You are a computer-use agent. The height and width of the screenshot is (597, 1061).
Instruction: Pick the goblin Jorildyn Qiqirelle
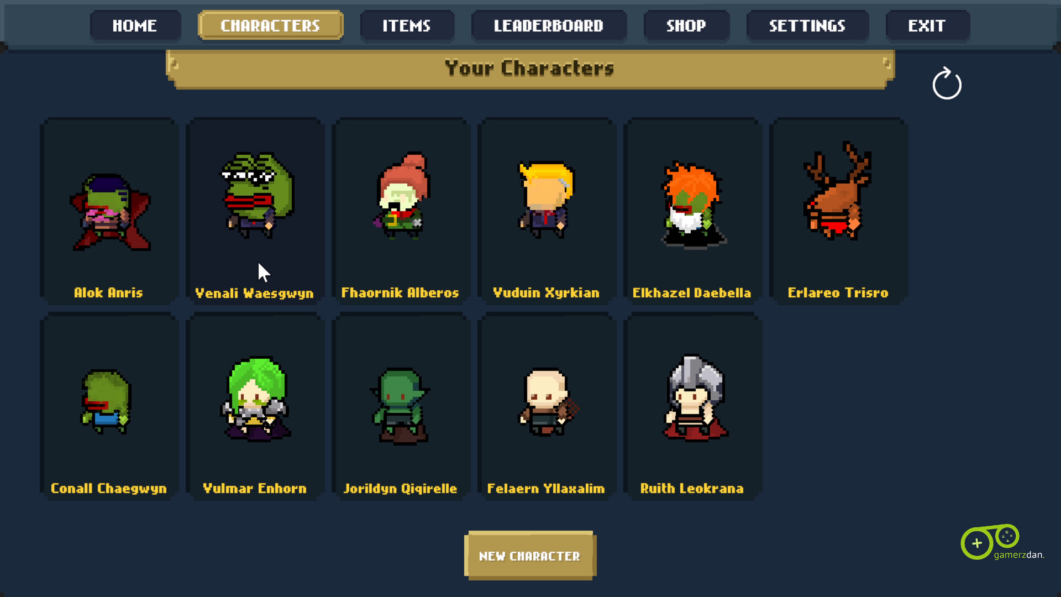(x=401, y=406)
